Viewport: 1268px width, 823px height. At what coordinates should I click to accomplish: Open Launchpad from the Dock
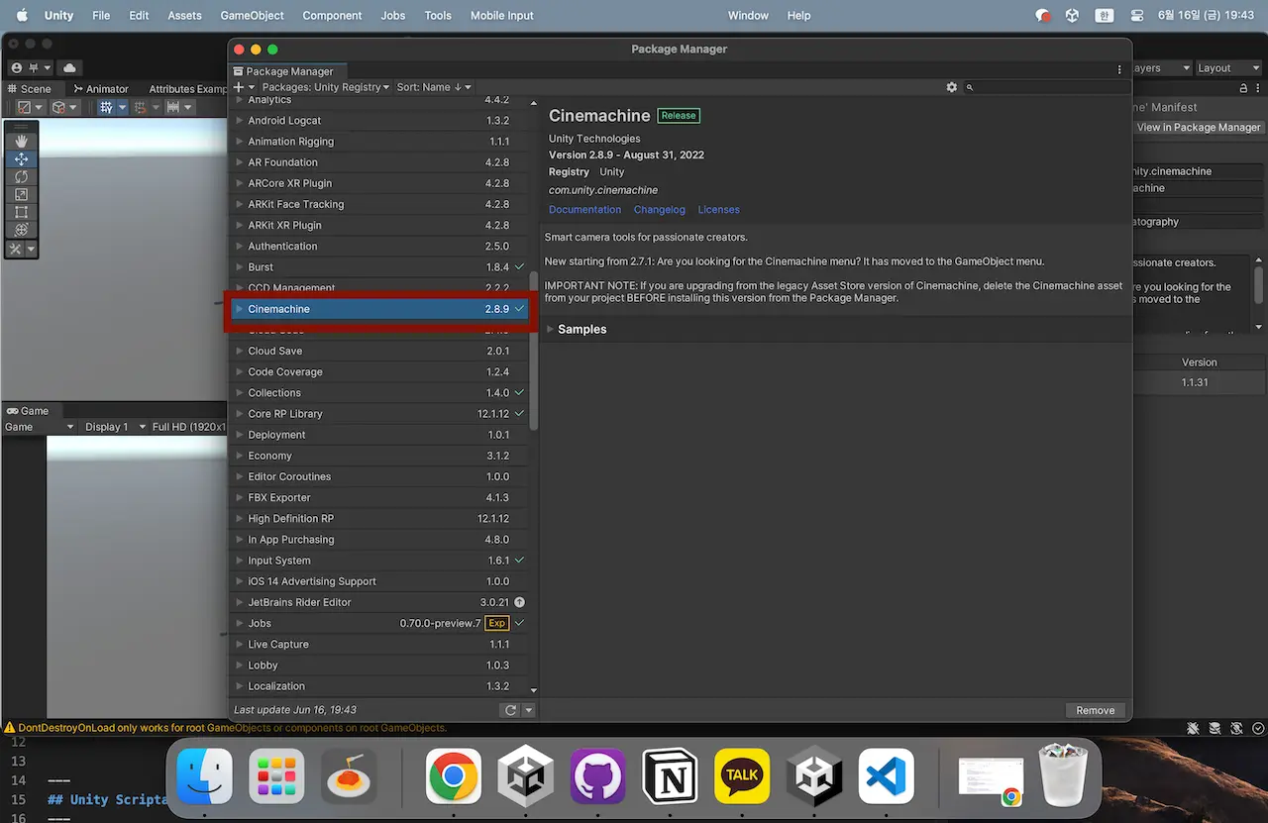[277, 775]
